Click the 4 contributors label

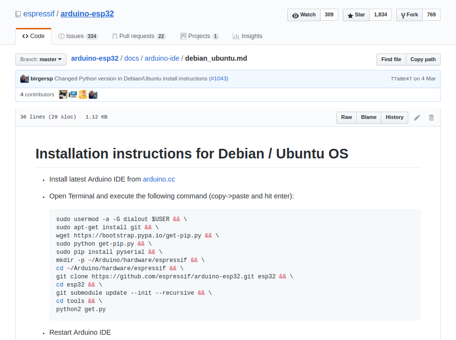click(37, 95)
